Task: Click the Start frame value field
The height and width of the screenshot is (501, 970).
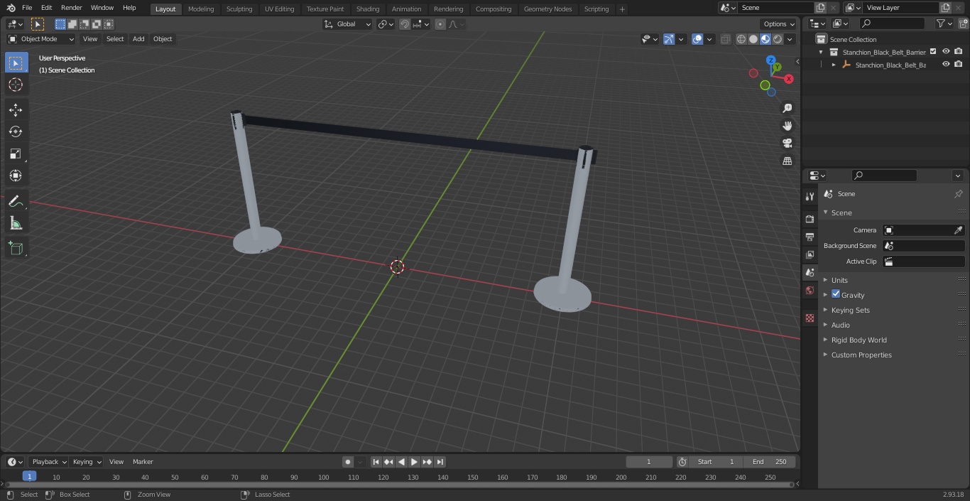Action: (716, 462)
